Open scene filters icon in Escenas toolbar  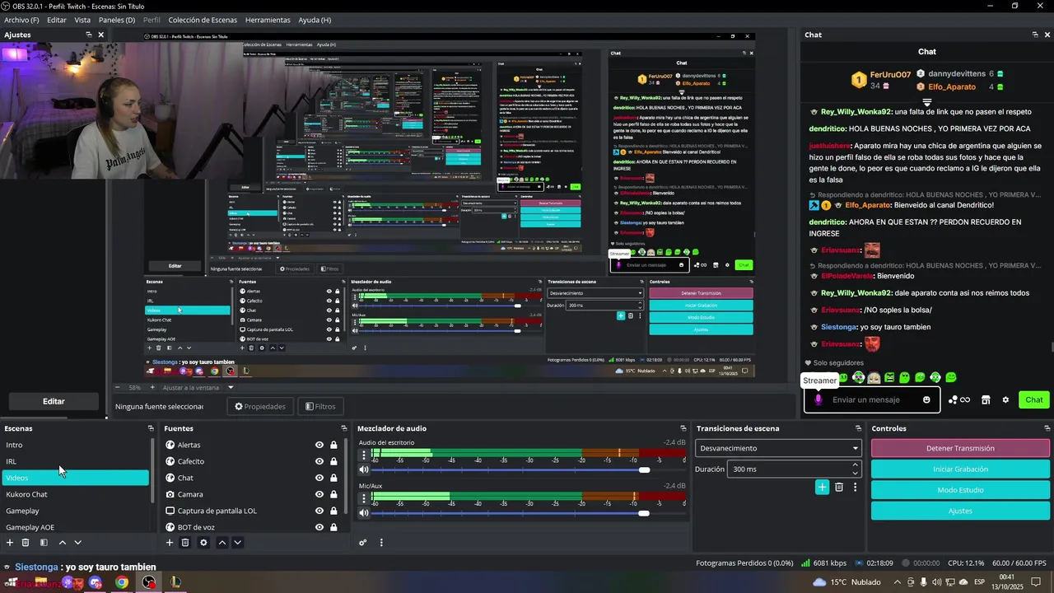coord(44,543)
